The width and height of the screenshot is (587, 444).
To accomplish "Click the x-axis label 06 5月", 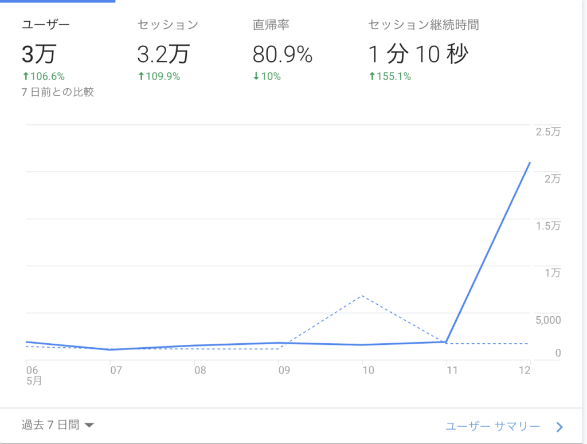I will click(x=34, y=376).
